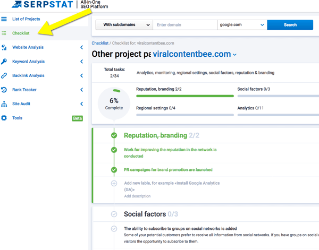Expand the Rank Tracker chevron

click(x=81, y=90)
